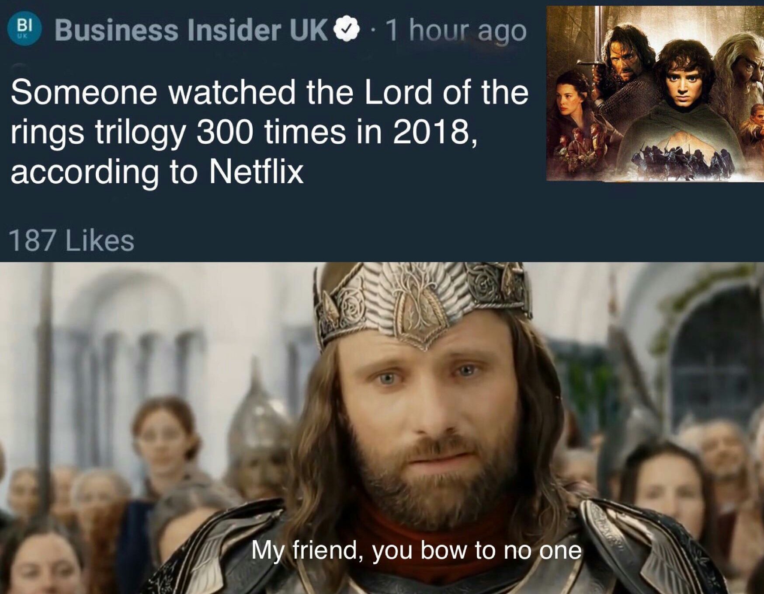Click the '1 hour ago' timestamp

coord(456,31)
